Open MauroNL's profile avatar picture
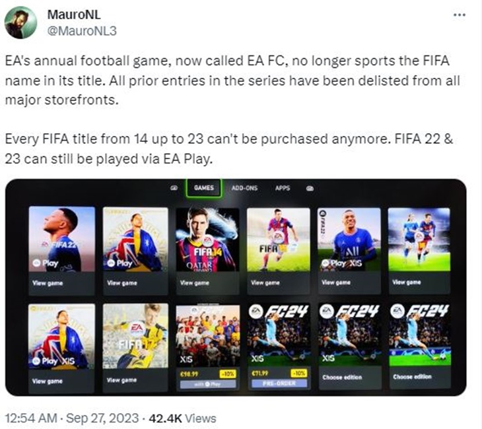This screenshot has width=482, height=429. pyautogui.click(x=20, y=22)
